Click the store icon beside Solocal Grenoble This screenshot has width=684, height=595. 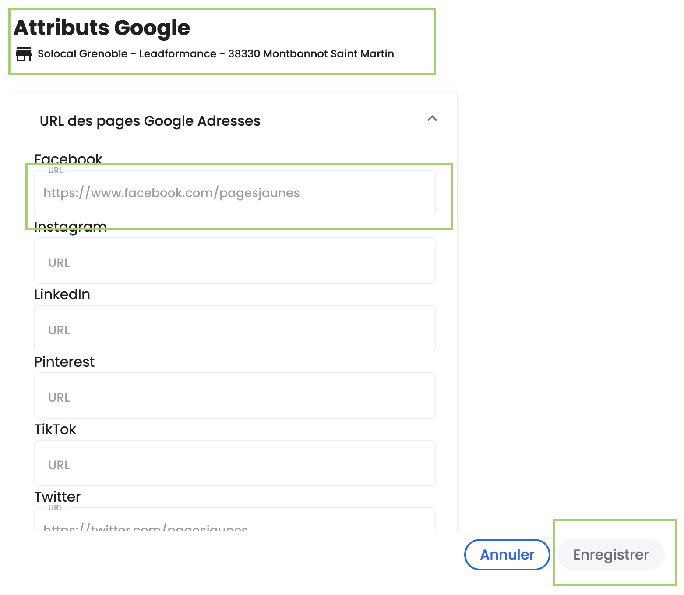(24, 54)
